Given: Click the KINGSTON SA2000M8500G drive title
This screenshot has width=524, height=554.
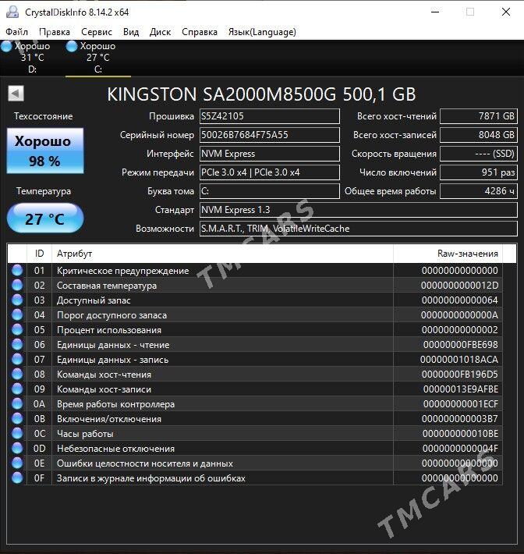Looking at the screenshot, I should 261,94.
